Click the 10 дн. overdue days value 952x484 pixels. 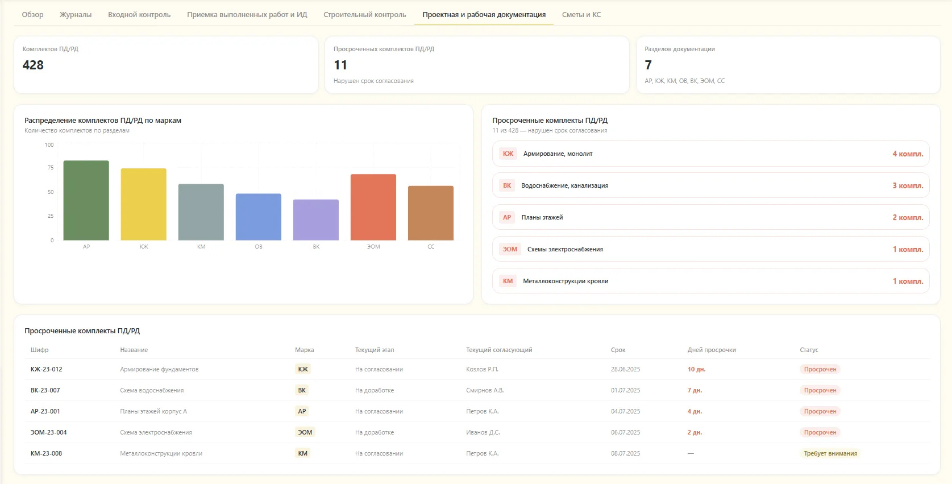point(696,369)
